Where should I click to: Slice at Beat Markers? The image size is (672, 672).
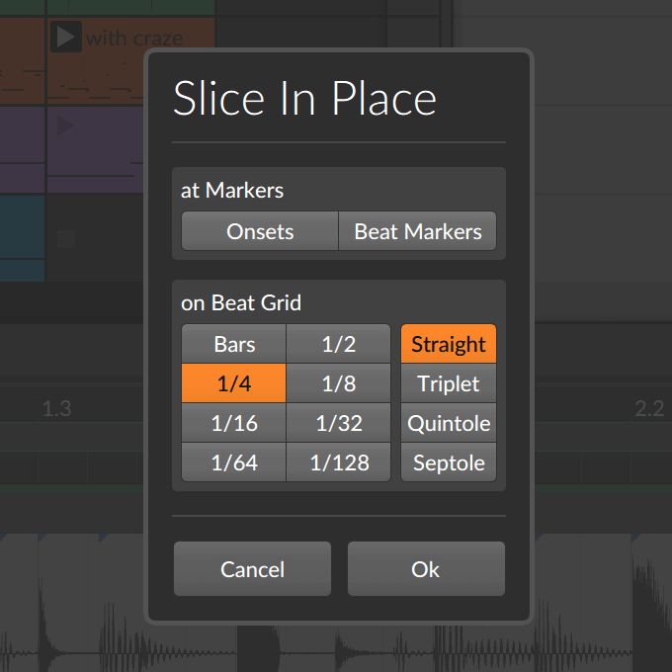click(417, 231)
